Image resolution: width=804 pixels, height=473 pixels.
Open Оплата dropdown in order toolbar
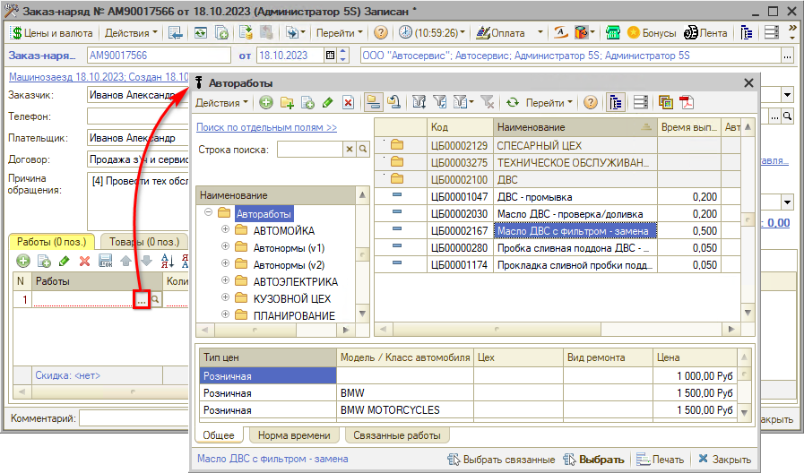[x=540, y=33]
